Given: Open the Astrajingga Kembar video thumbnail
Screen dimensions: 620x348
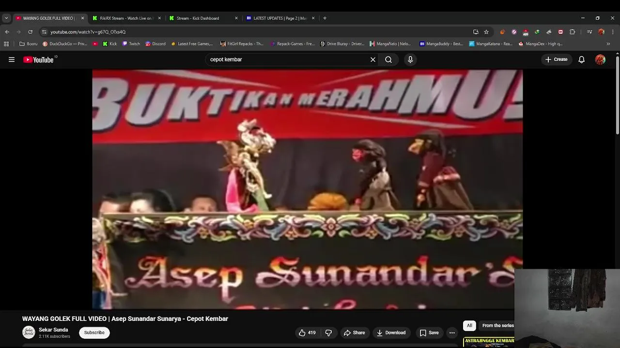Looking at the screenshot, I should [x=489, y=343].
